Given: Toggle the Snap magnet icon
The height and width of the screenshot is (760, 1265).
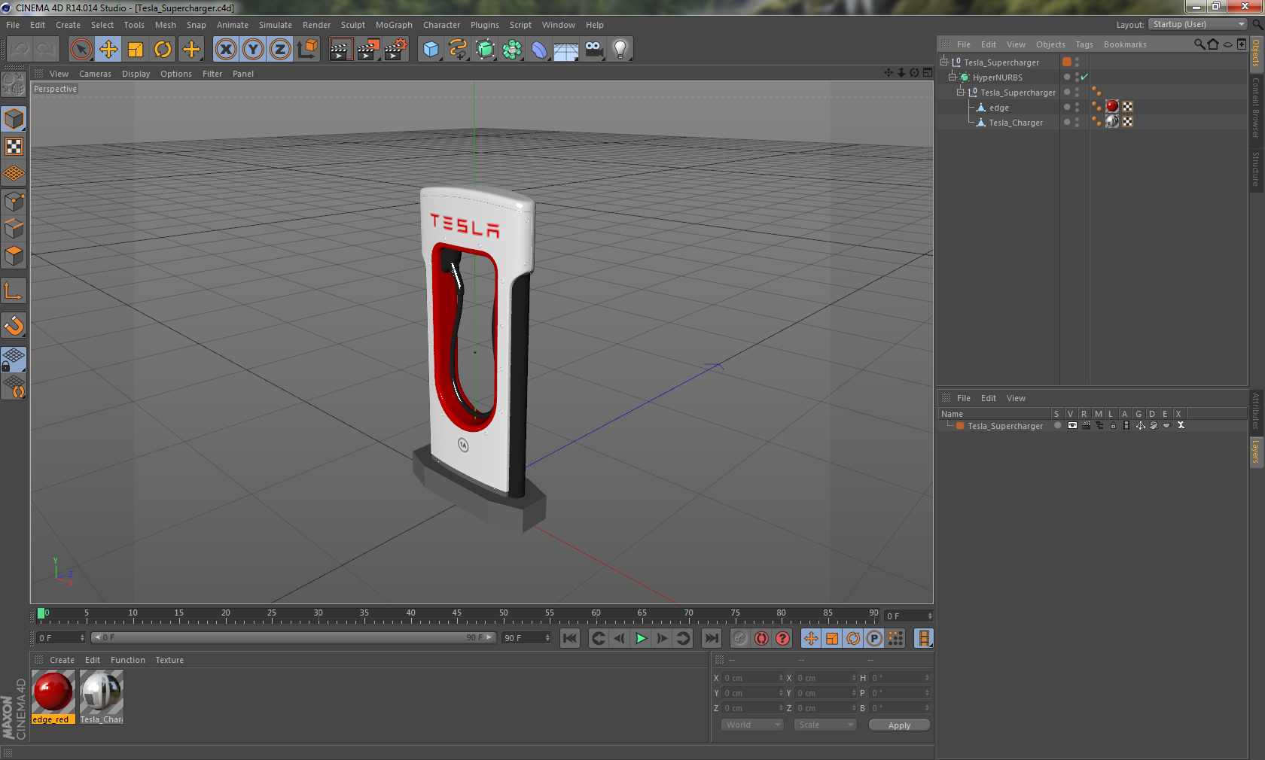Looking at the screenshot, I should click(x=14, y=325).
